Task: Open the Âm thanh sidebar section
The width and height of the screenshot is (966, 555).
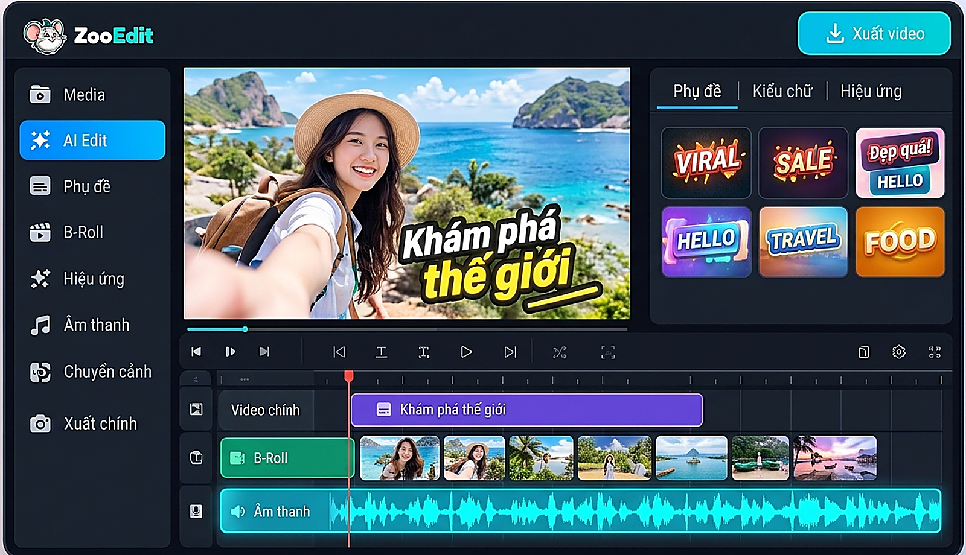Action: (x=92, y=325)
